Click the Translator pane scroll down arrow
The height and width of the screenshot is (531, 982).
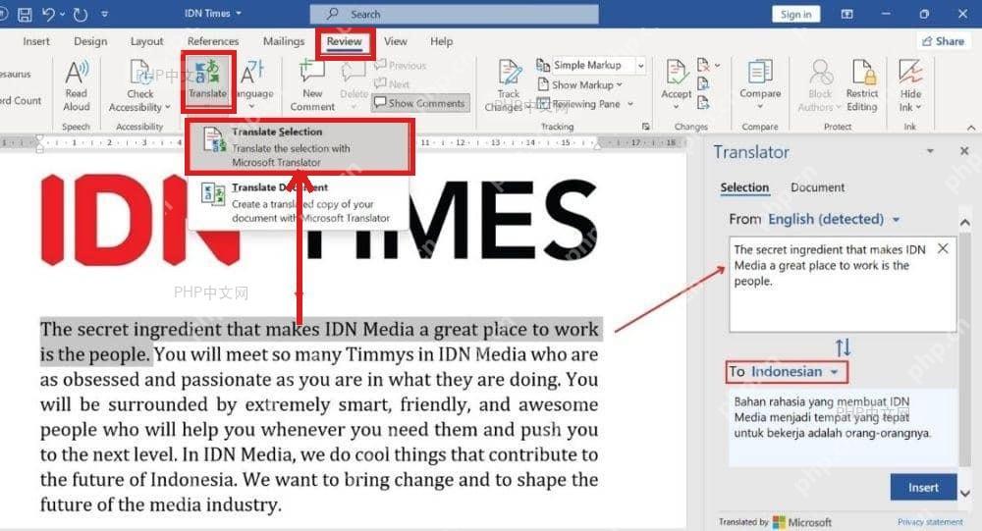965,494
